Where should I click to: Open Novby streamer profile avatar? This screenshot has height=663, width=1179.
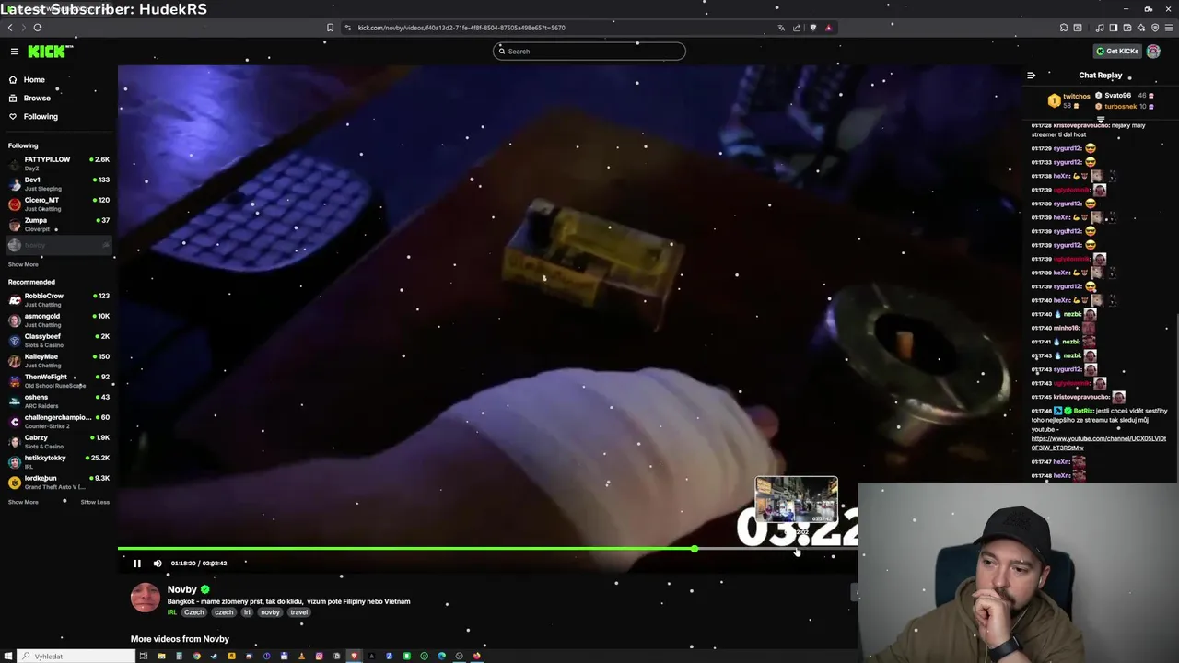pos(145,598)
